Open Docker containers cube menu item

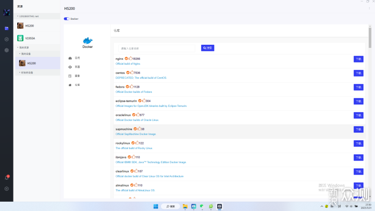(74, 67)
